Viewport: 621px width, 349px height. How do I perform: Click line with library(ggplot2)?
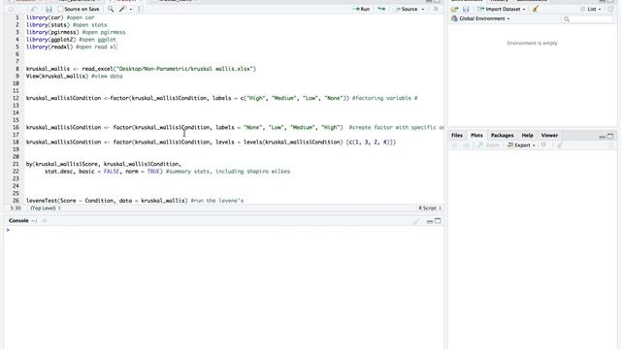pyautogui.click(x=71, y=40)
